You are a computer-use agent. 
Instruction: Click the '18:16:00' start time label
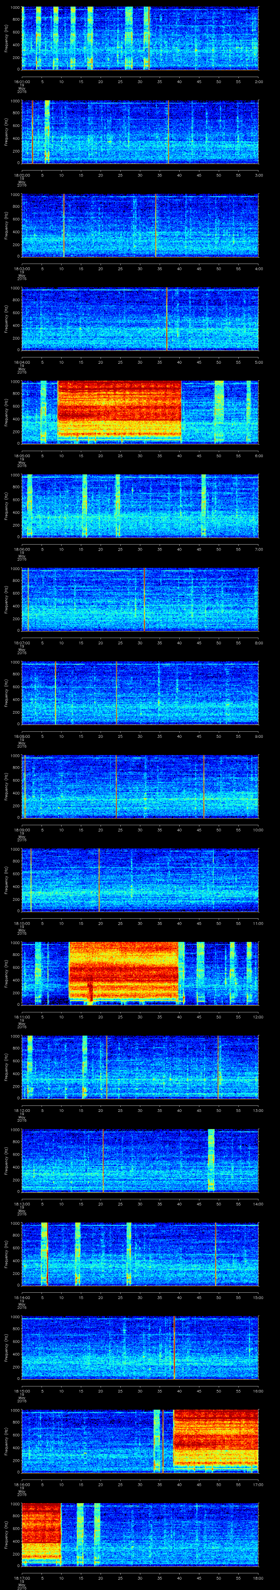(22, 1484)
